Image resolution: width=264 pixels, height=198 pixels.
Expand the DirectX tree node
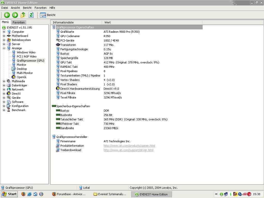pos(4,94)
